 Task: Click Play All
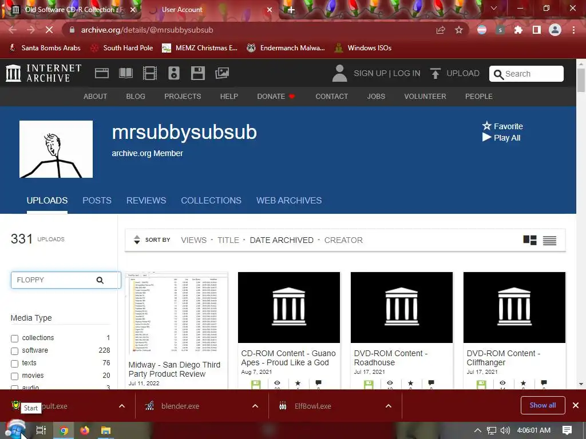[x=501, y=138]
